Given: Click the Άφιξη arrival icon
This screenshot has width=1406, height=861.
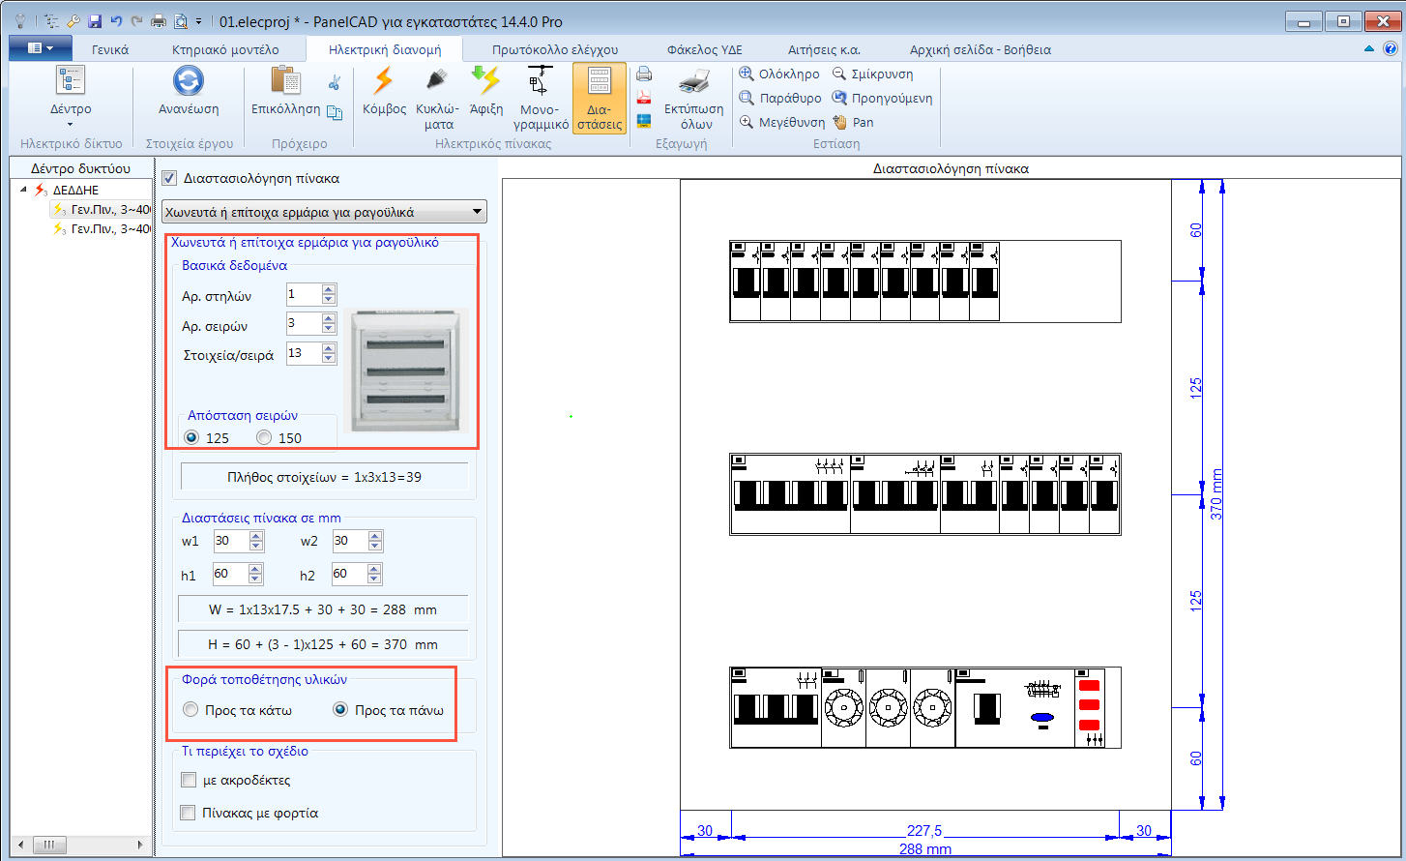Looking at the screenshot, I should (485, 81).
